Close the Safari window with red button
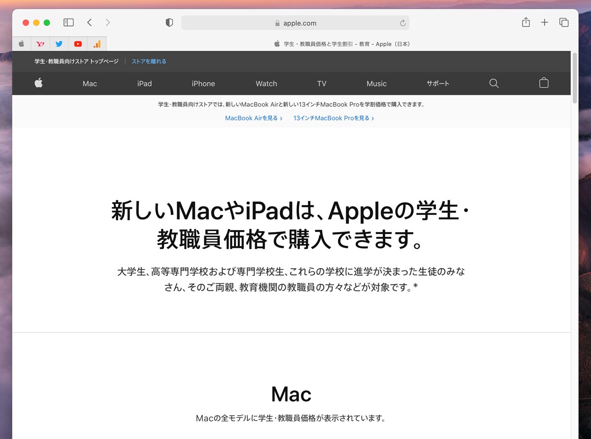591x439 pixels. point(26,23)
